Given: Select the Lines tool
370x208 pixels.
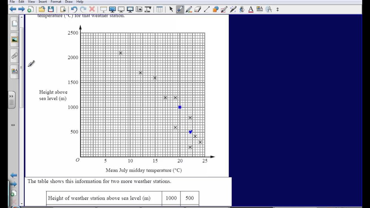Looking at the screenshot, I should coord(207,9).
